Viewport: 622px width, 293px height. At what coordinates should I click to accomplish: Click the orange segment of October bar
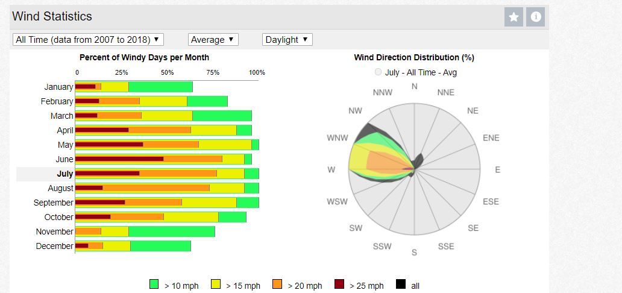click(137, 217)
